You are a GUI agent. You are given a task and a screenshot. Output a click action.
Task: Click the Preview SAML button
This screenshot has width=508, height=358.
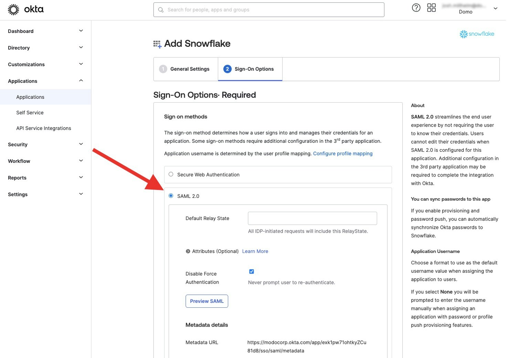click(x=207, y=301)
